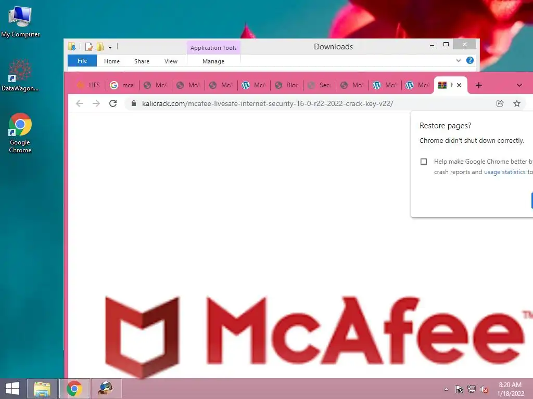The width and height of the screenshot is (533, 399).
Task: Open the Windows Start button
Action: [12, 389]
